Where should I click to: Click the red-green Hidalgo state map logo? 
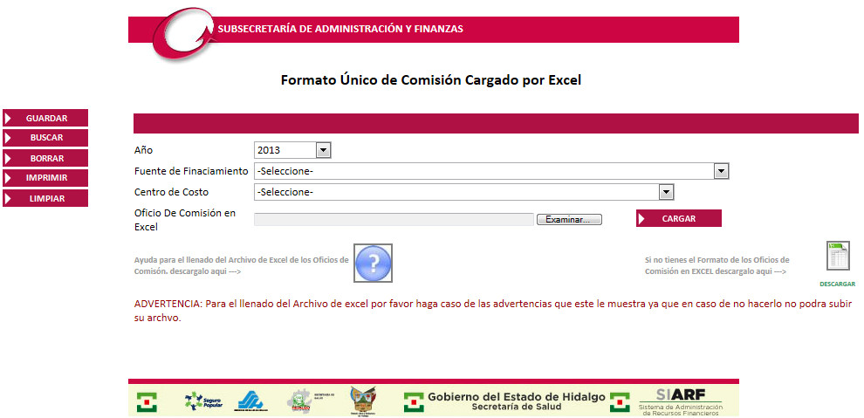pos(301,402)
